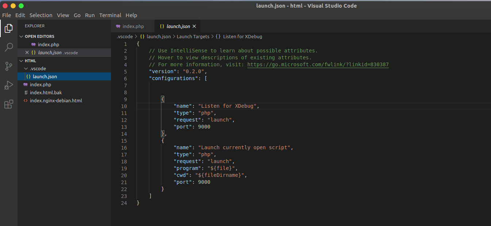This screenshot has height=226, width=491.
Task: Click the Use IntelliSense comment line
Action: point(233,51)
